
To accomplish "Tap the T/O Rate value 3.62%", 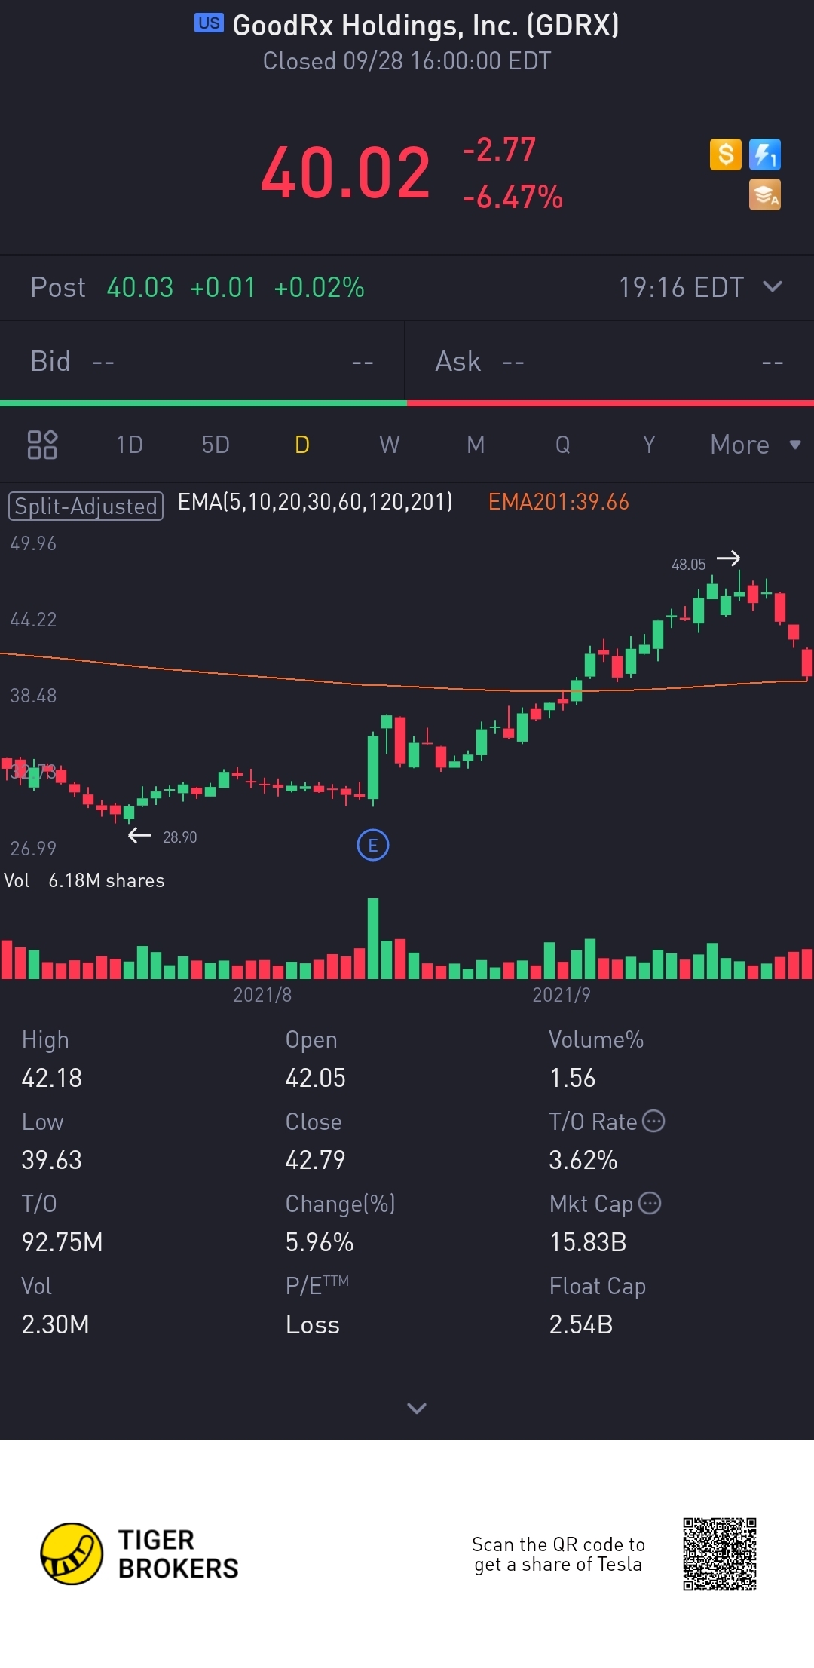I will 583,1160.
